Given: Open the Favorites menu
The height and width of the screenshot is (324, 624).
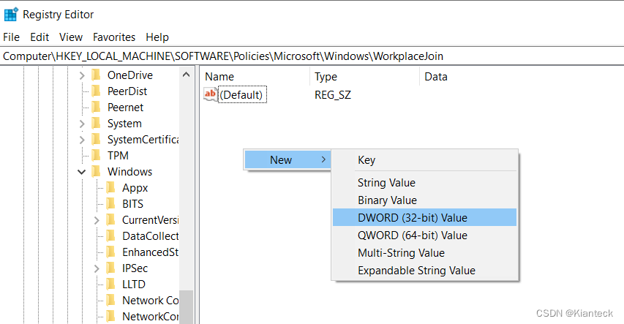Looking at the screenshot, I should point(114,37).
